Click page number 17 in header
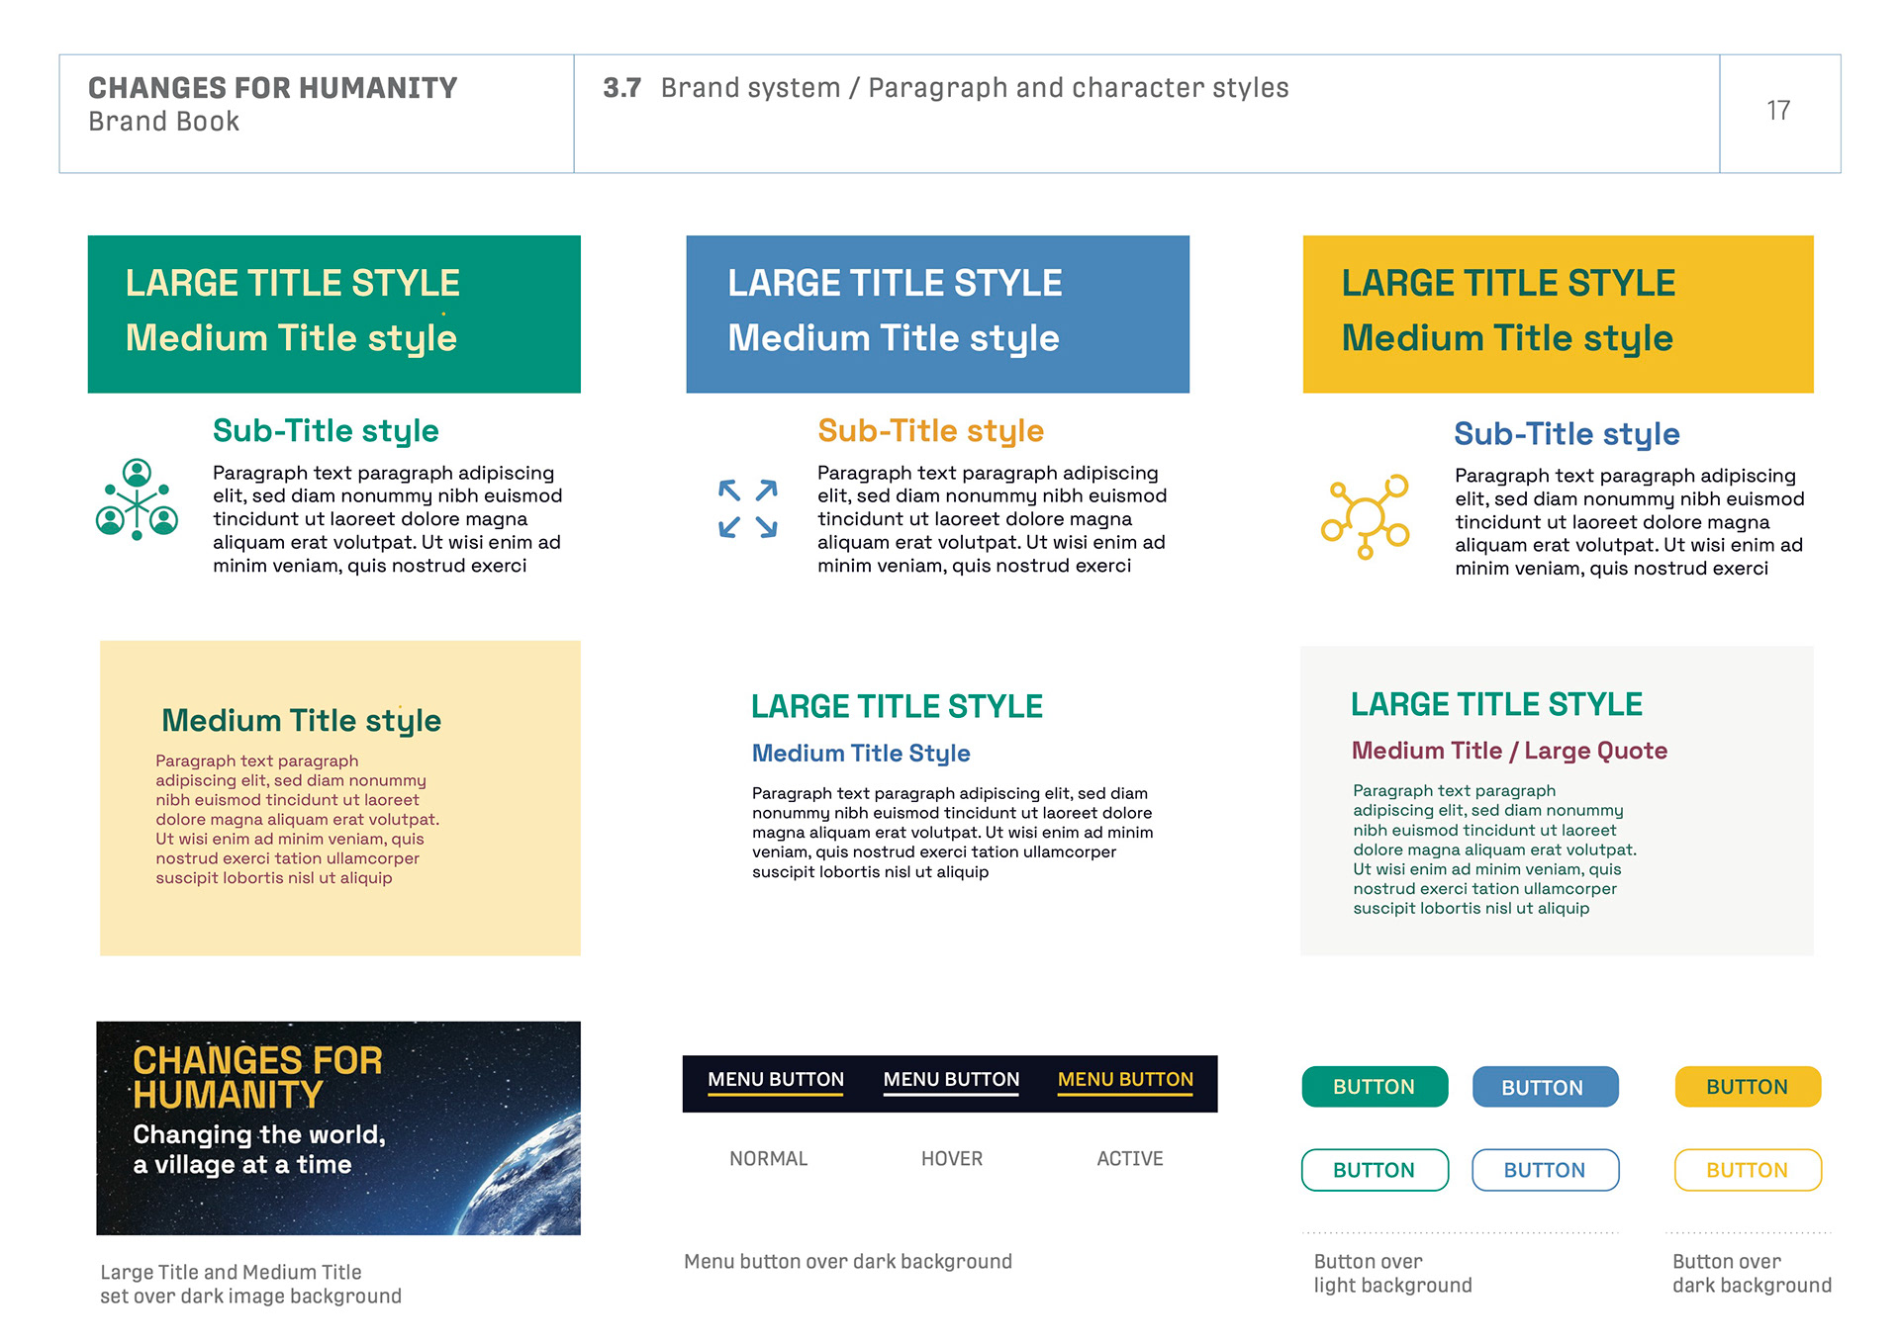 1778,111
